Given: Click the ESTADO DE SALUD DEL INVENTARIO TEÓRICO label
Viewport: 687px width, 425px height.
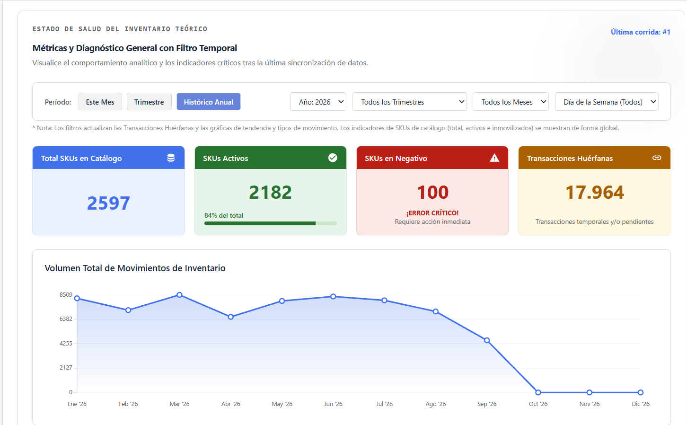Looking at the screenshot, I should click(x=120, y=29).
